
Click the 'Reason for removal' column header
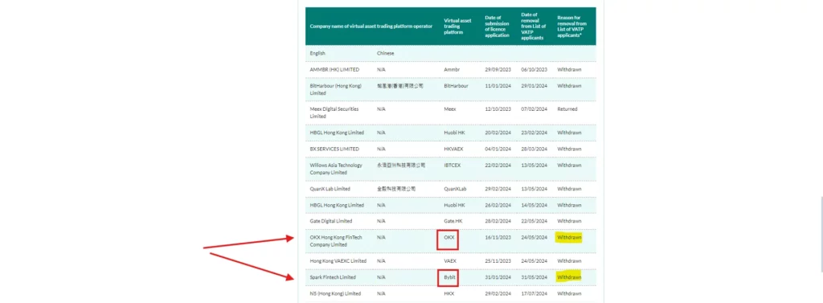coord(572,27)
